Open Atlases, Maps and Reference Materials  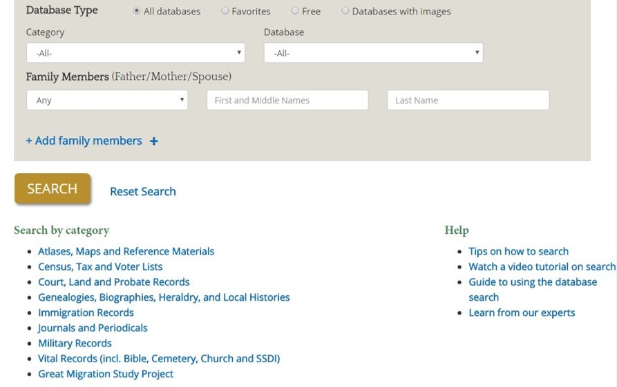click(126, 251)
